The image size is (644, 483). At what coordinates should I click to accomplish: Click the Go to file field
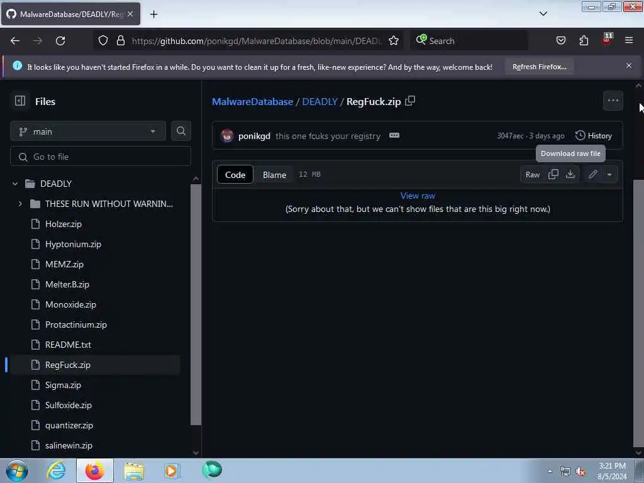tap(101, 157)
